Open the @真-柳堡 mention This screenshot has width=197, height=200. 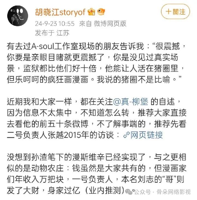click(x=131, y=102)
